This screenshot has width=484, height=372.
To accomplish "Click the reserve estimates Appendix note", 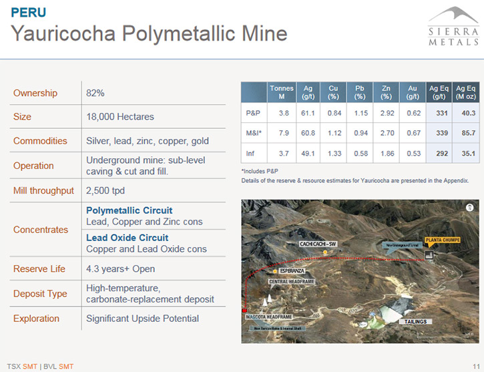I will tap(355, 180).
